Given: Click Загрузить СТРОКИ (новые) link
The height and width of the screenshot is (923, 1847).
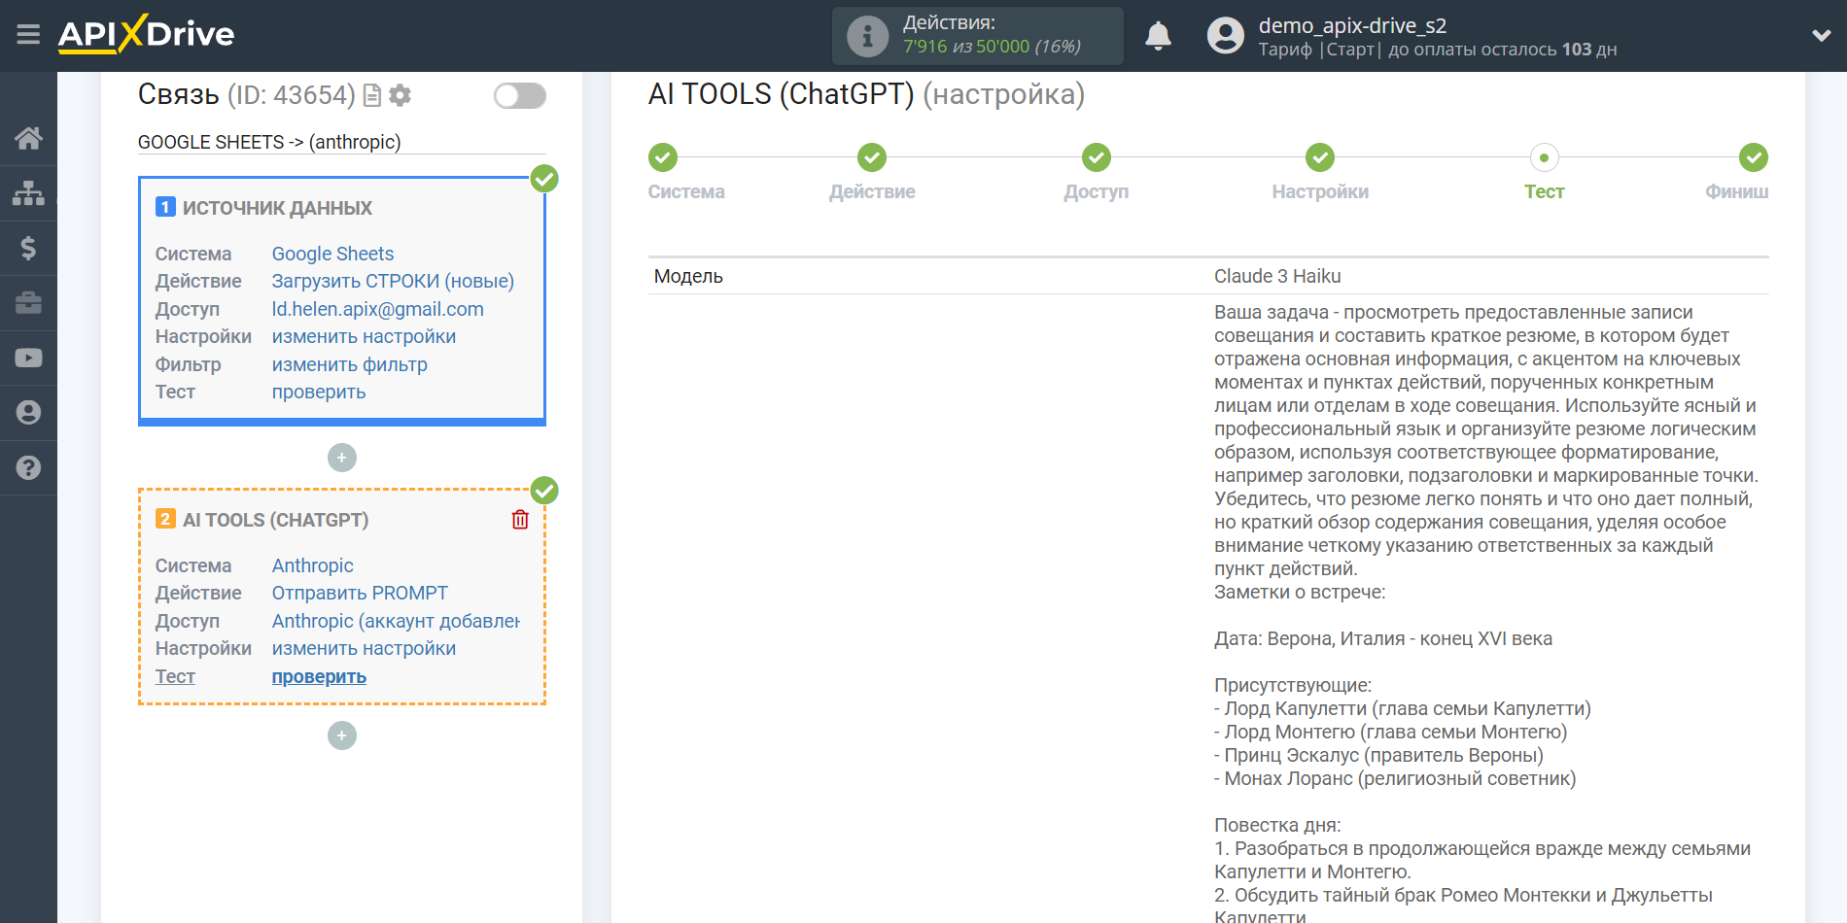Looking at the screenshot, I should click(393, 281).
